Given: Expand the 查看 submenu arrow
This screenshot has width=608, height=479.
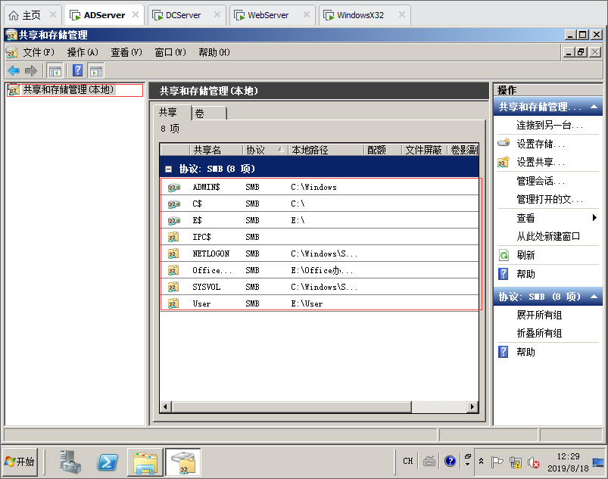Looking at the screenshot, I should (x=594, y=217).
